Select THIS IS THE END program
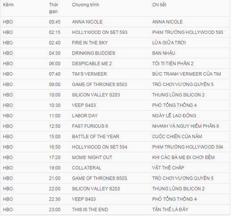Screen dimensions: 231x216 (90, 209)
